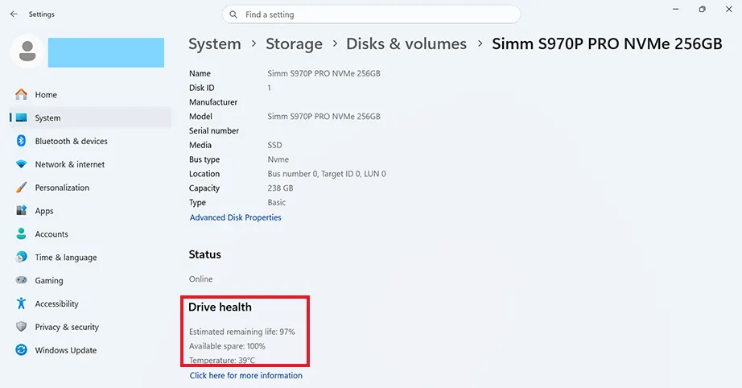This screenshot has width=742, height=388.
Task: Open Advanced Disk Properties link
Action: (x=235, y=217)
